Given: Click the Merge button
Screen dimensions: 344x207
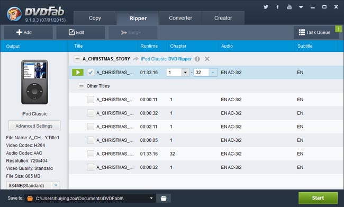Looking at the screenshot, I should (133, 32).
